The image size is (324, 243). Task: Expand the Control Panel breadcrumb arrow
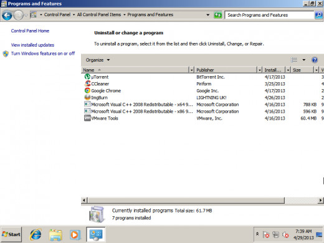tap(74, 15)
